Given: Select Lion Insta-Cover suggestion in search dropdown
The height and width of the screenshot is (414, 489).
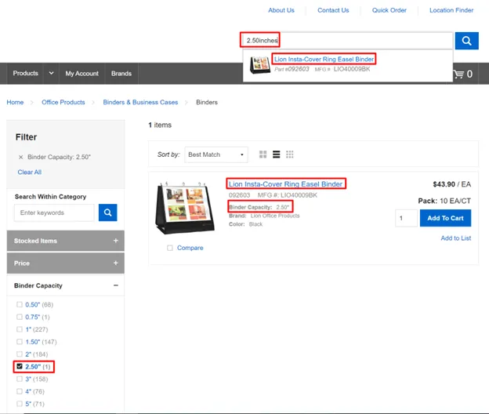Looking at the screenshot, I should coord(324,60).
